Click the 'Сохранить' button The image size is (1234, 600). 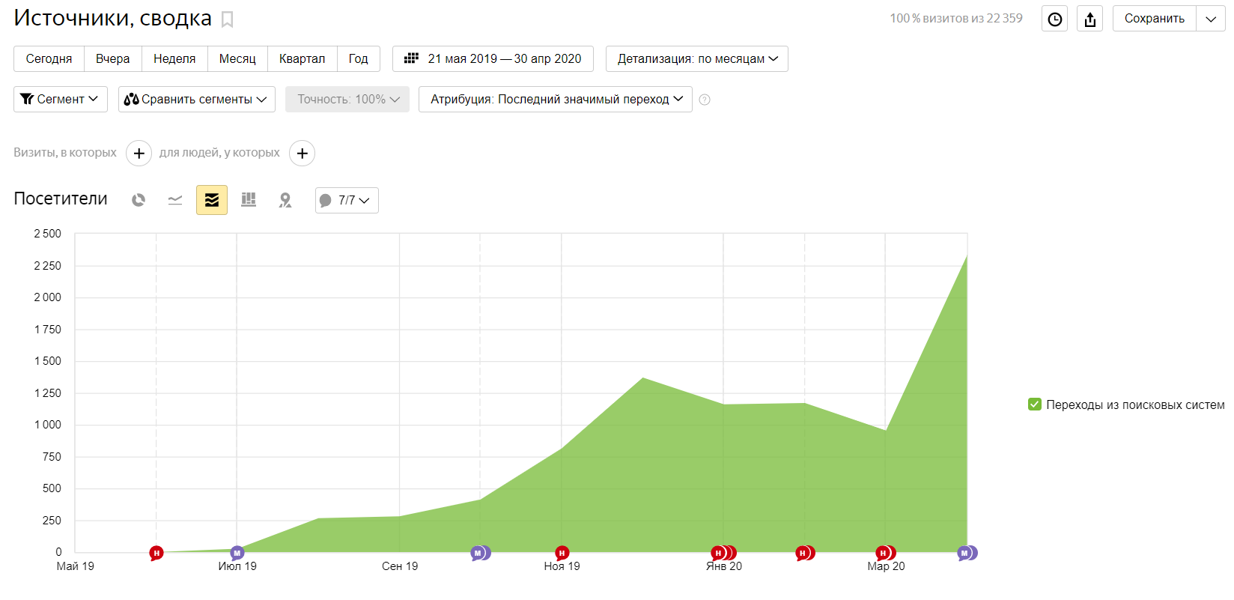(1154, 19)
